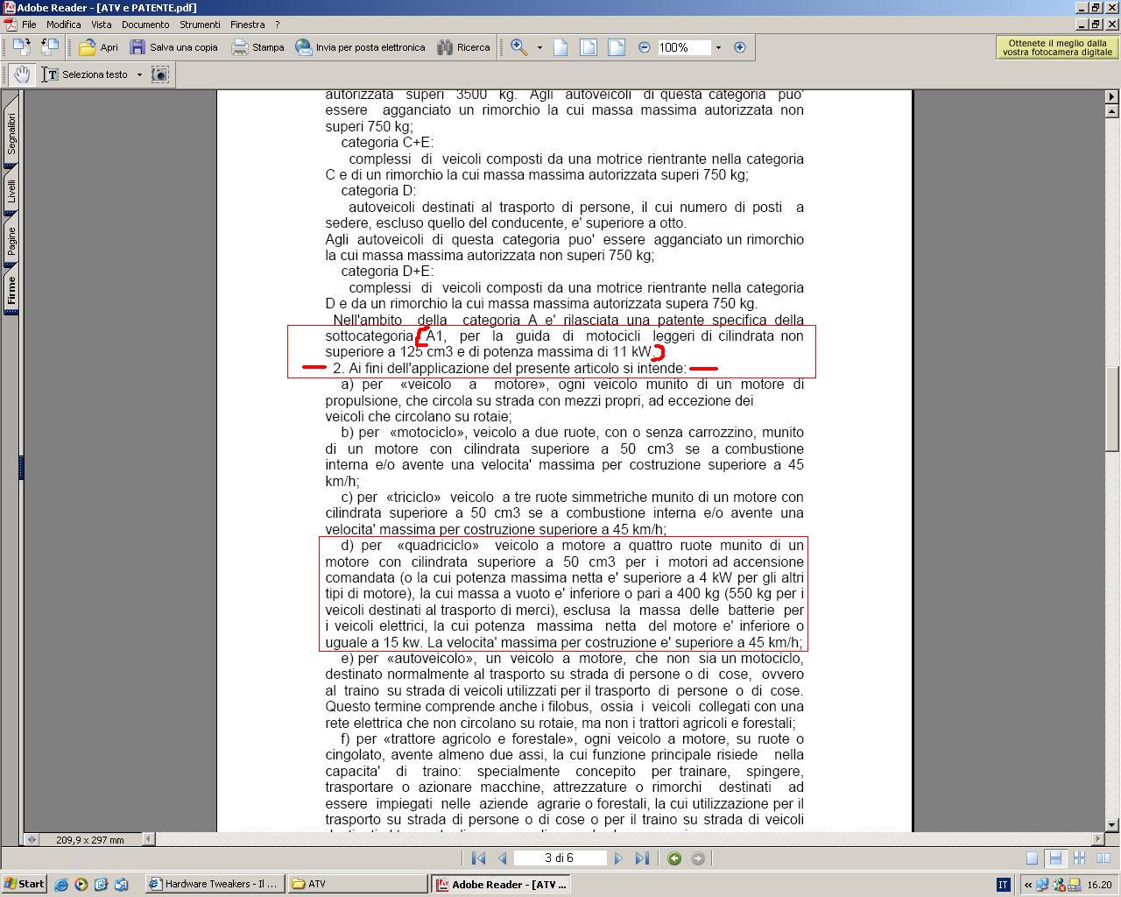
Task: Click the green previous view button
Action: point(674,858)
